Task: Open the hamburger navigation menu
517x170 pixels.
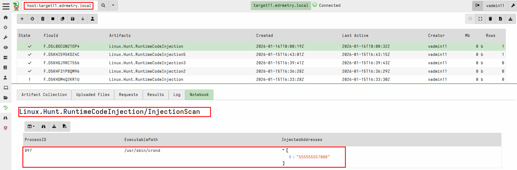Action: 6,6
